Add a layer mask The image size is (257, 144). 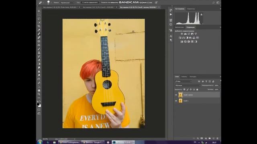(x=202, y=138)
